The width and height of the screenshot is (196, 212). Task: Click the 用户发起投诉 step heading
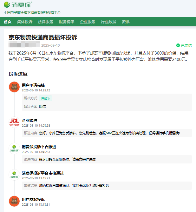(x=33, y=199)
